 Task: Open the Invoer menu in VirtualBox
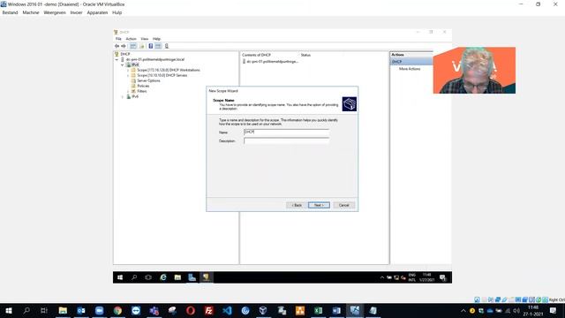76,12
